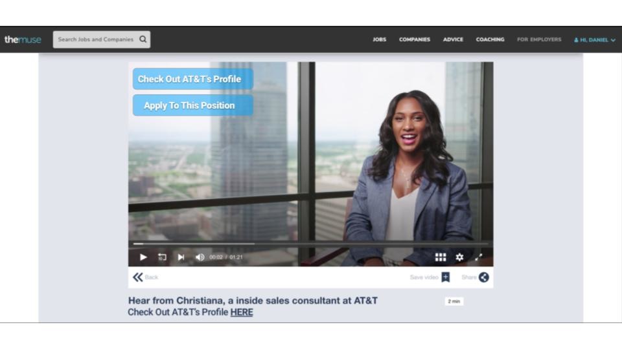The image size is (622, 349).
Task: Click Check Out AT&T's Profile overlay button
Action: coord(193,79)
